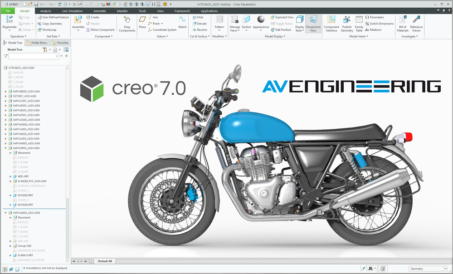Click the Save icon in quick access toolbar
The width and height of the screenshot is (453, 274).
click(x=36, y=5)
